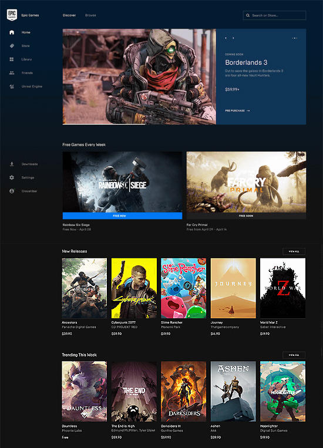
Task: Click the Free Soon bar
Action: click(246, 215)
